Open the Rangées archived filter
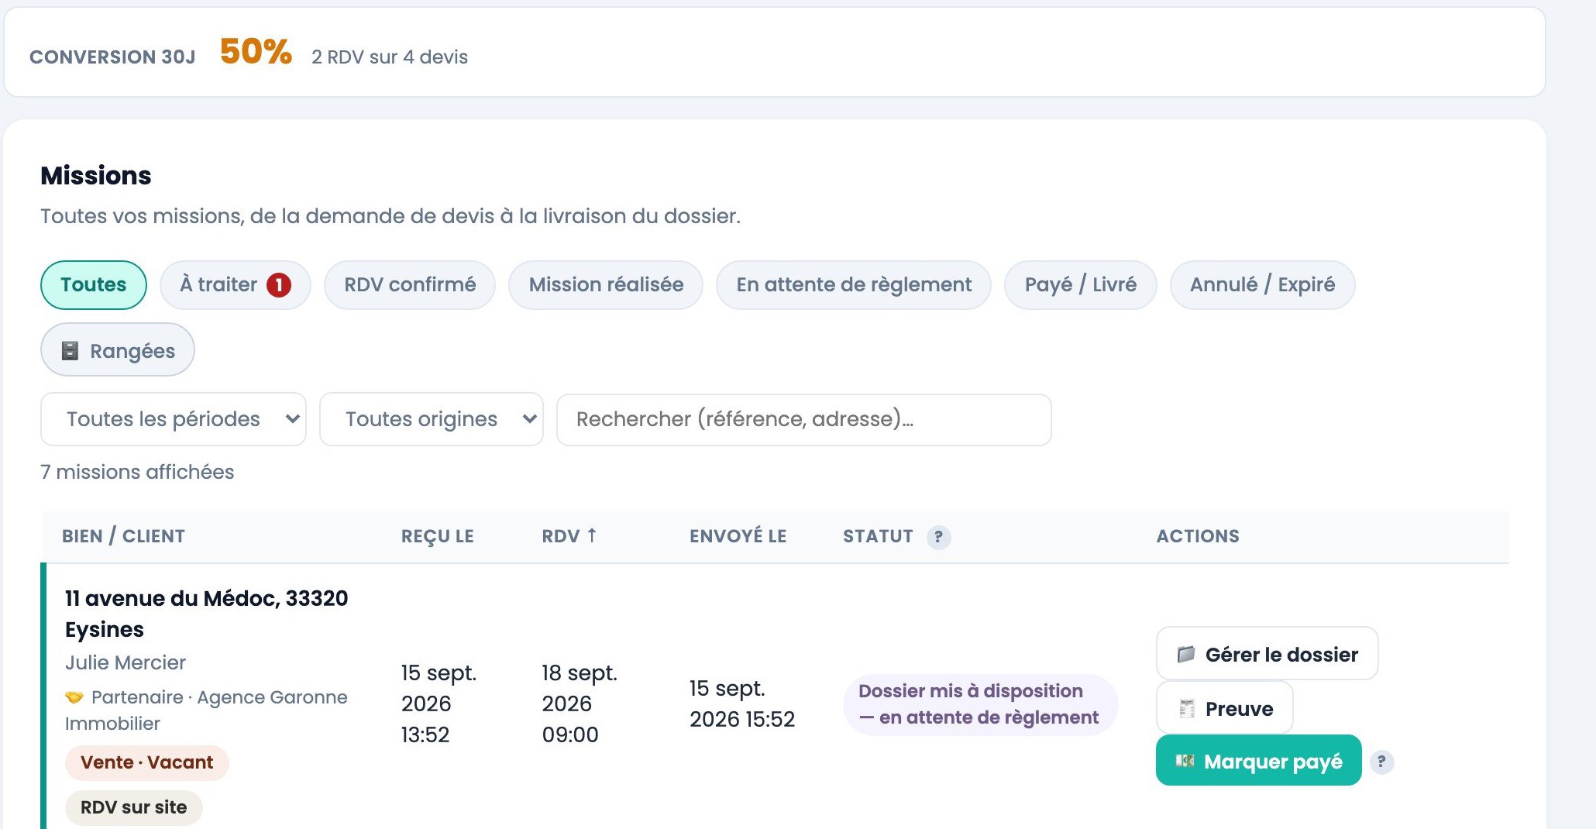Image resolution: width=1596 pixels, height=829 pixels. click(x=118, y=350)
